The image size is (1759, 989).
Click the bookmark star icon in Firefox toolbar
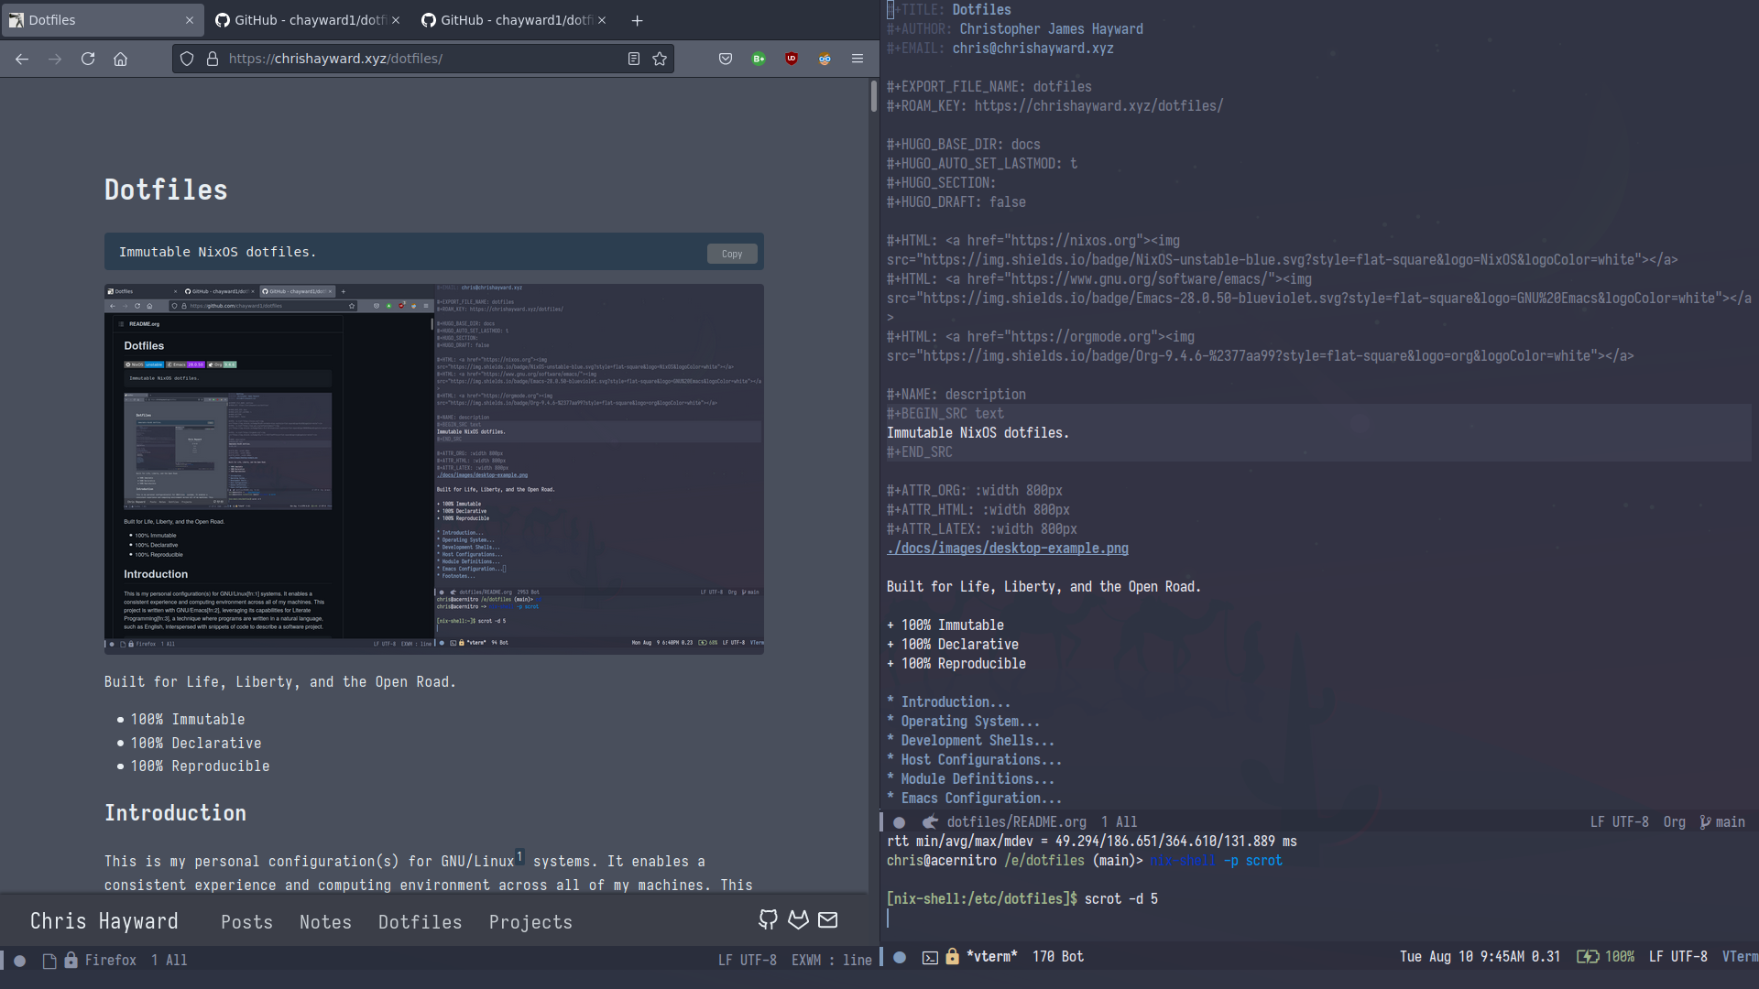click(660, 58)
